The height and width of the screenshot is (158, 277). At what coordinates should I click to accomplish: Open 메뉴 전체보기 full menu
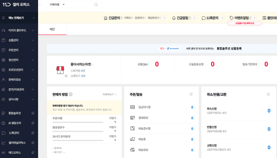click(19, 18)
